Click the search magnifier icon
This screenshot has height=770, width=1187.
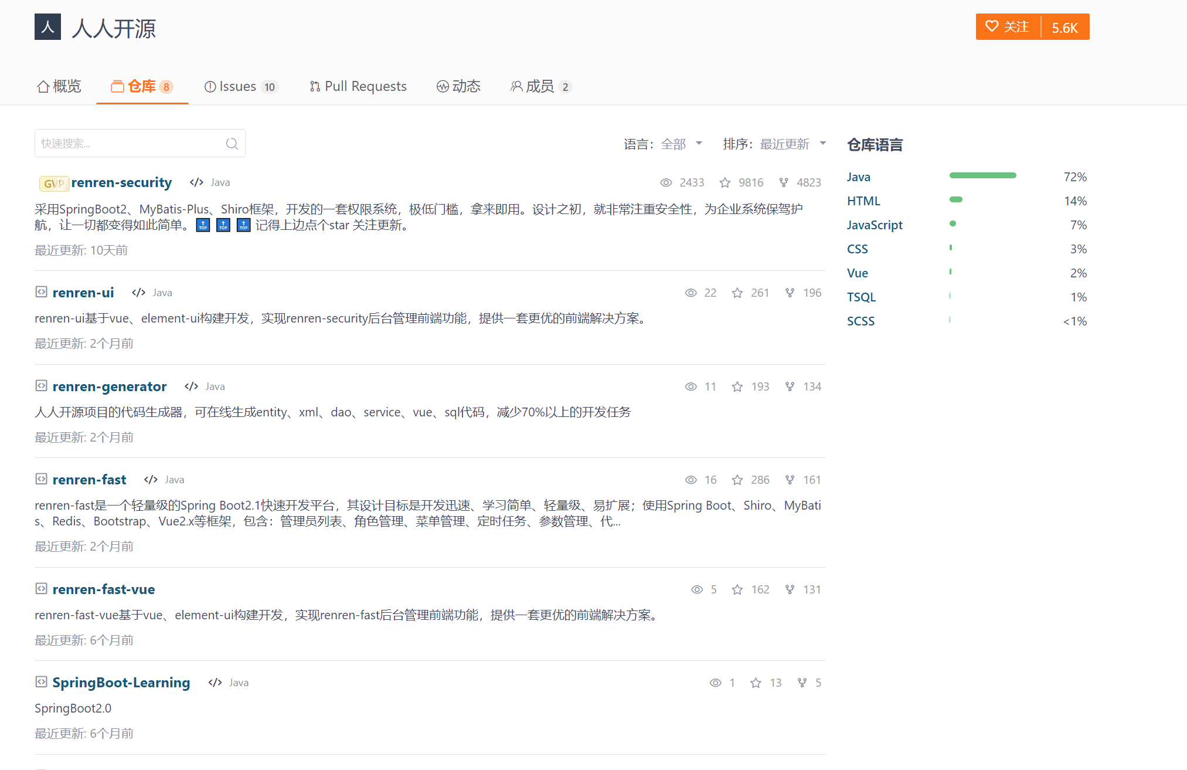[x=232, y=143]
